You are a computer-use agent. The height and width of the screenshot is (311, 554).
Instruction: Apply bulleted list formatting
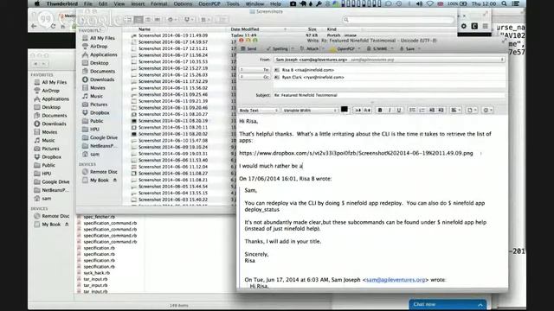(x=412, y=111)
